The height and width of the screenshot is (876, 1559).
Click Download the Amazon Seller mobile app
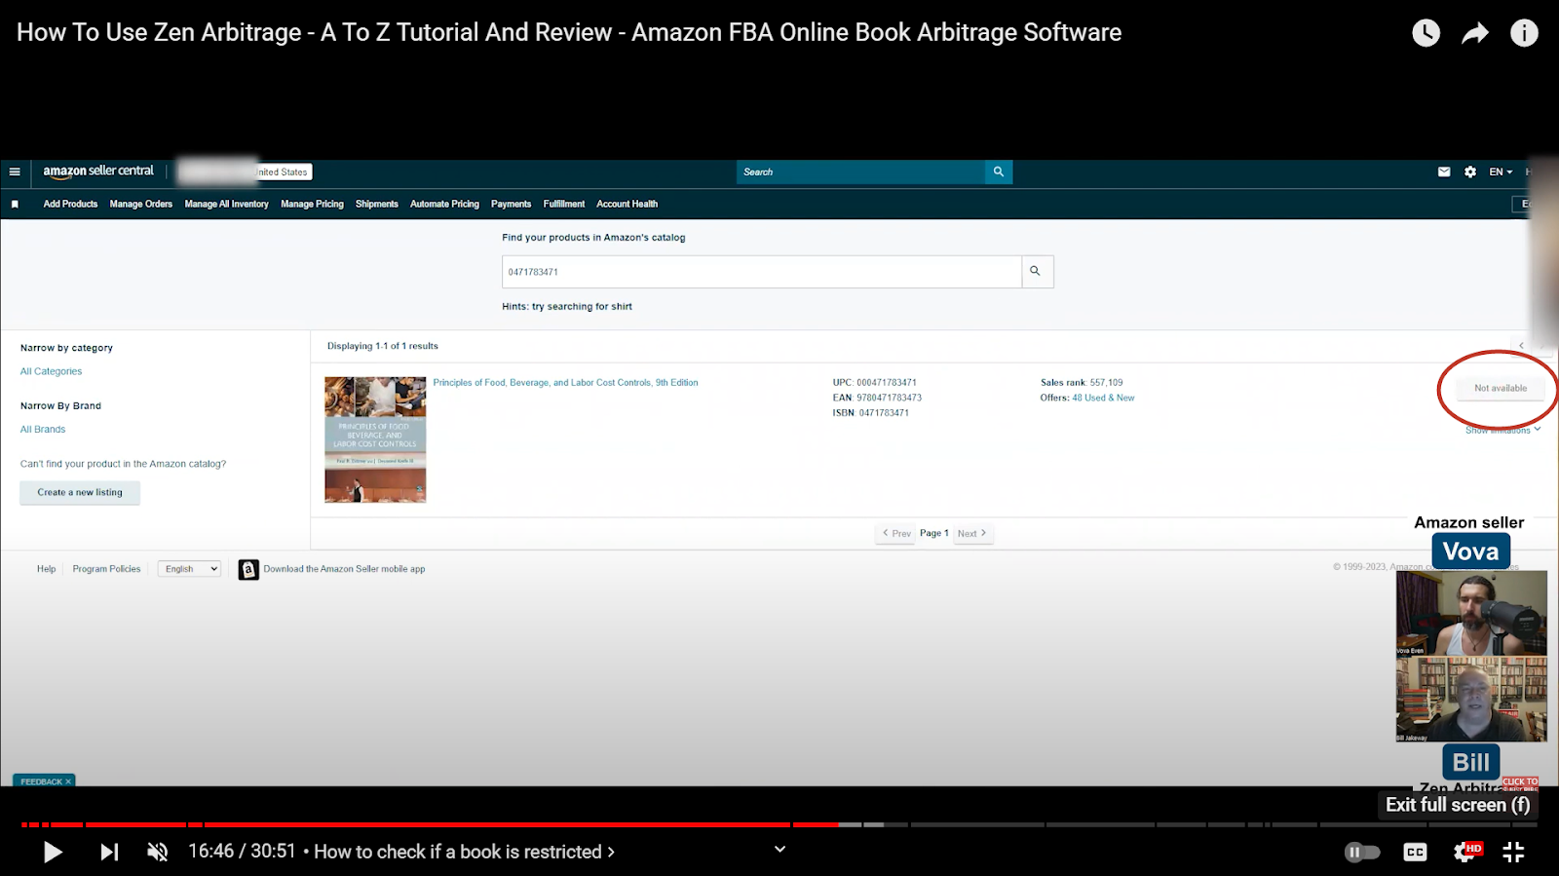pyautogui.click(x=344, y=569)
